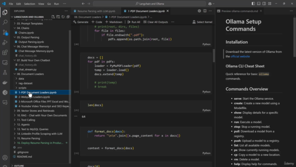Viewport: 296px width, 167px height.
Task: Open the Docker view in activity bar
Action: tap(5, 83)
